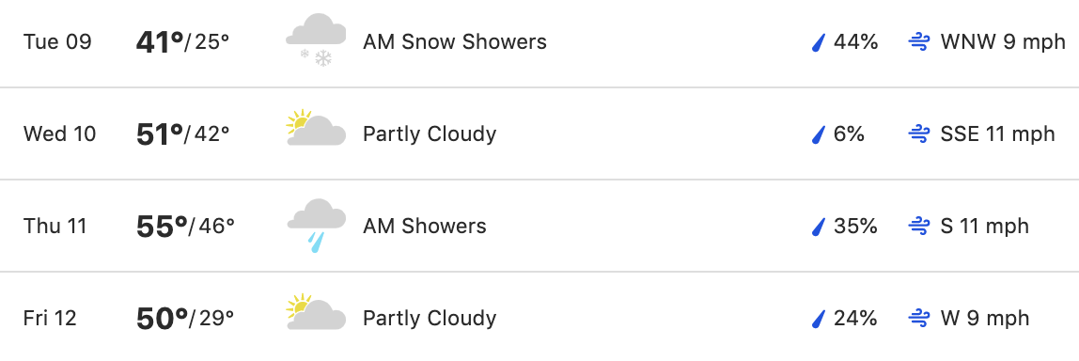Open the Fri 12 day label
1079x361 pixels.
click(50, 319)
